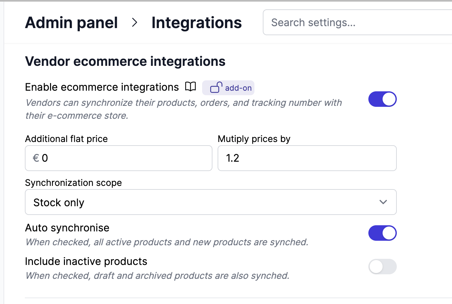Image resolution: width=452 pixels, height=304 pixels.
Task: Go to Admin panel via breadcrumb
Action: (71, 23)
